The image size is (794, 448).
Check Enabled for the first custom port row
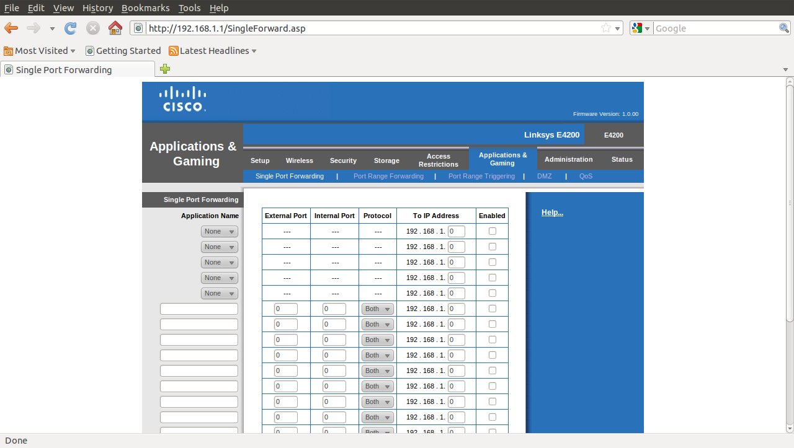pos(493,309)
